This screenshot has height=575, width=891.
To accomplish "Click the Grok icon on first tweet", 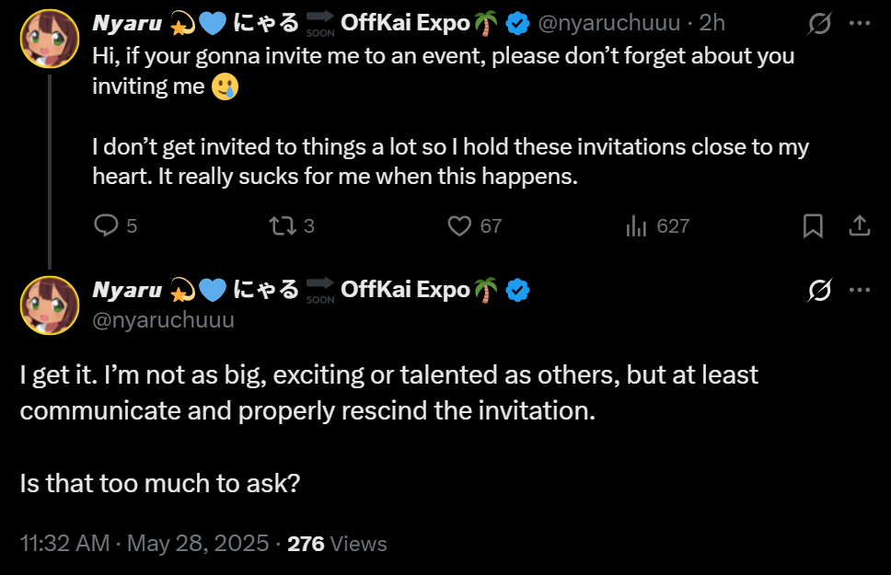I will point(817,24).
